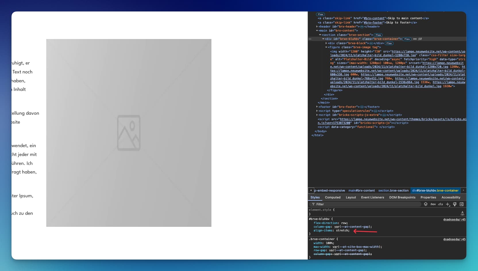The height and width of the screenshot is (271, 478).
Task: Switch to the Computed tab
Action: pyautogui.click(x=333, y=197)
